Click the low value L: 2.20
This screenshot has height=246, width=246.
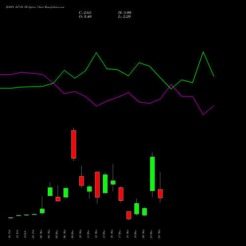124,17
